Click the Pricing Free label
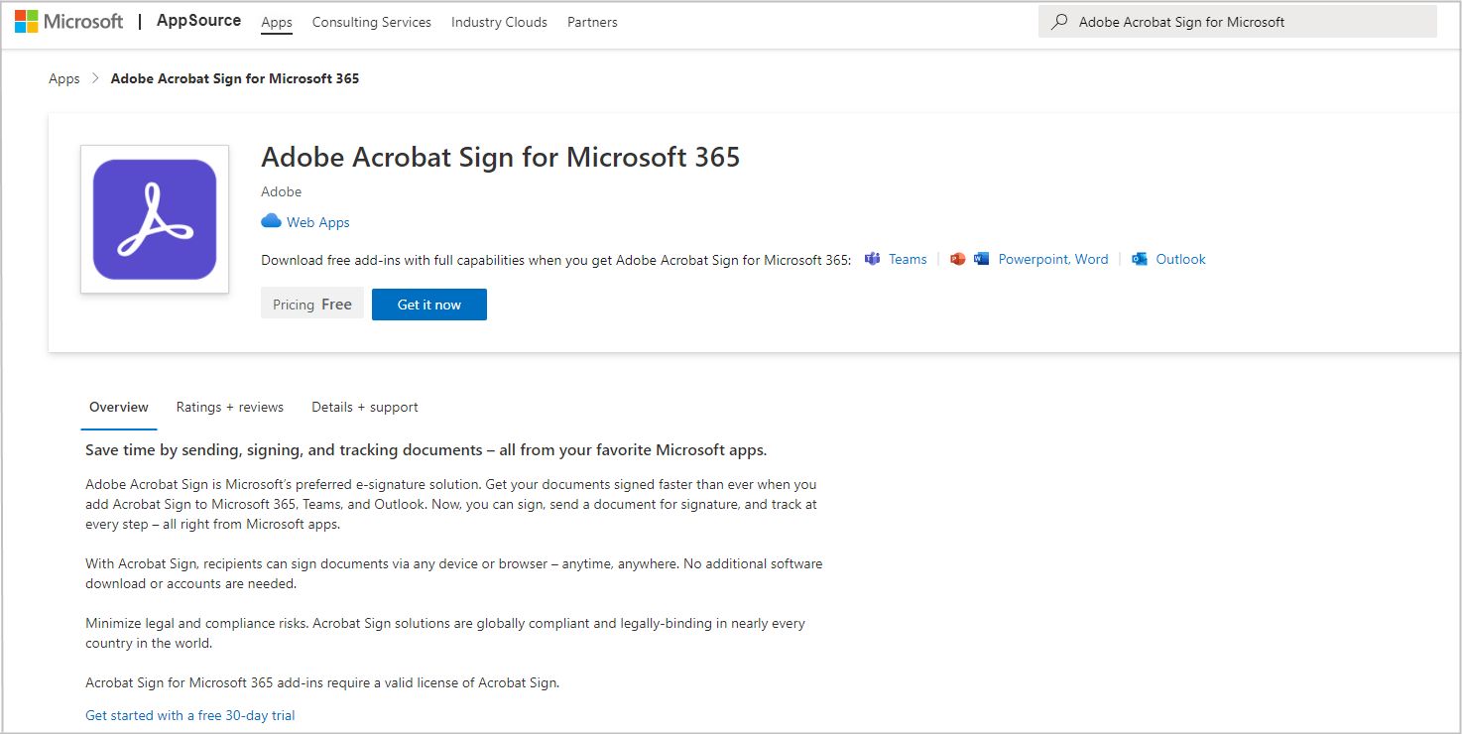Image resolution: width=1462 pixels, height=734 pixels. 312,305
